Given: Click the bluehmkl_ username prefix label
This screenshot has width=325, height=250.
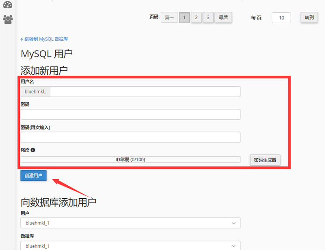Looking at the screenshot, I should [x=35, y=92].
